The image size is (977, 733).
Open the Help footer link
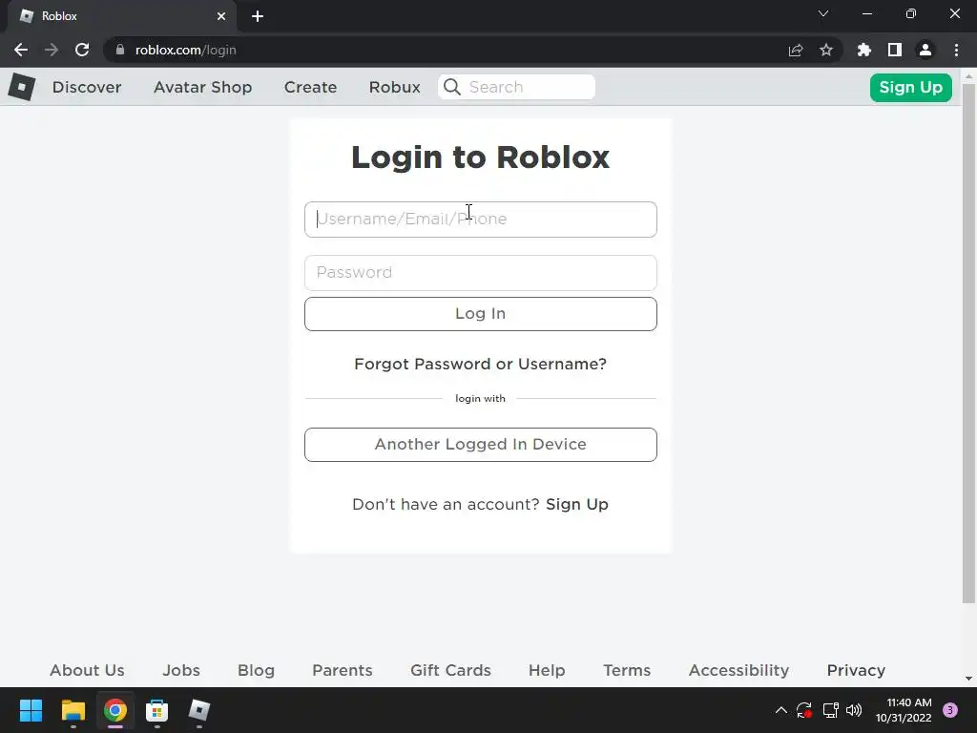point(547,670)
